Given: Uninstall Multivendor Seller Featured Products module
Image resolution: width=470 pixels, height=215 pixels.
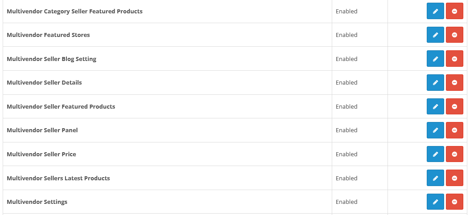Looking at the screenshot, I should 454,106.
